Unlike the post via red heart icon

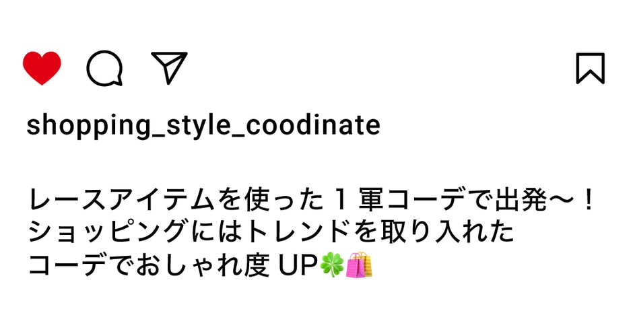[x=42, y=68]
